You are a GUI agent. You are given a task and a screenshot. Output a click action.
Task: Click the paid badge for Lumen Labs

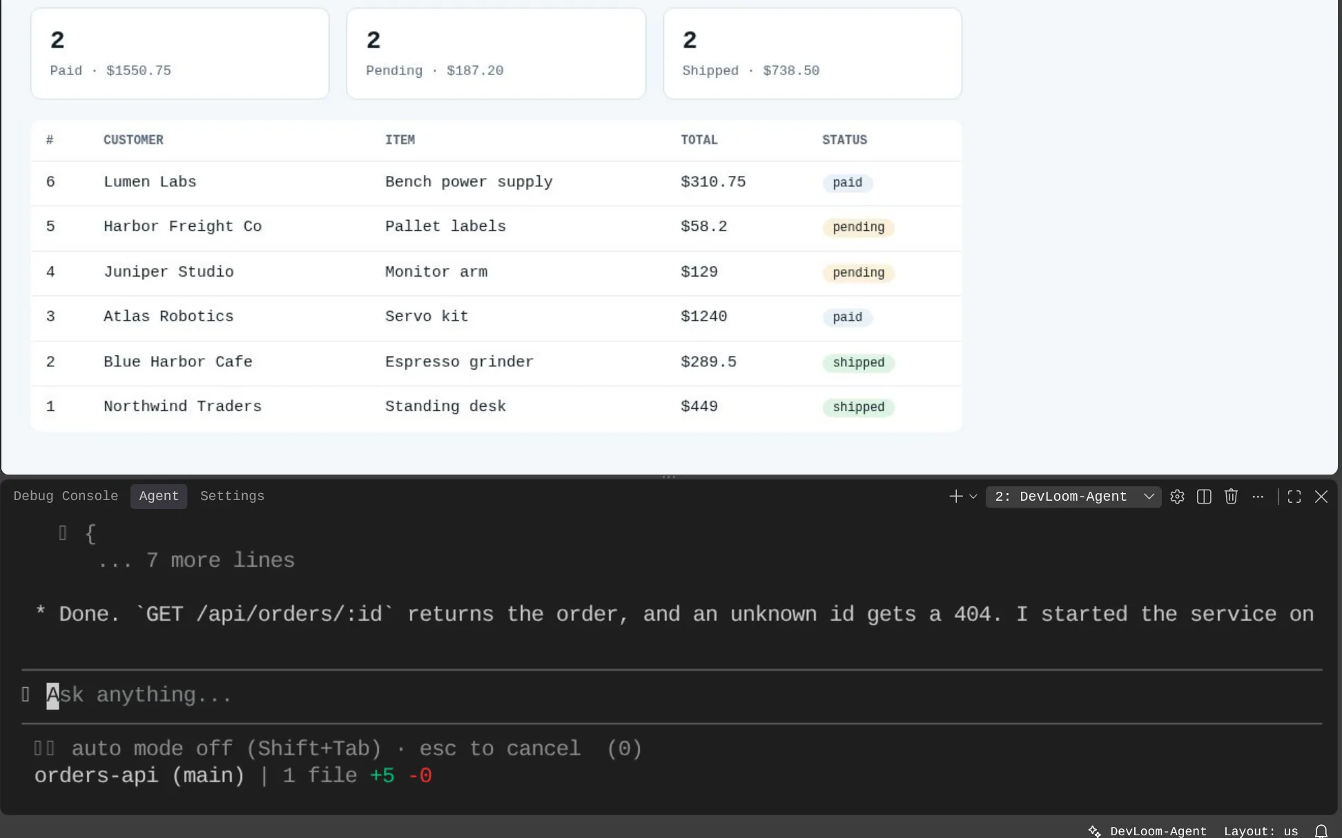tap(847, 183)
